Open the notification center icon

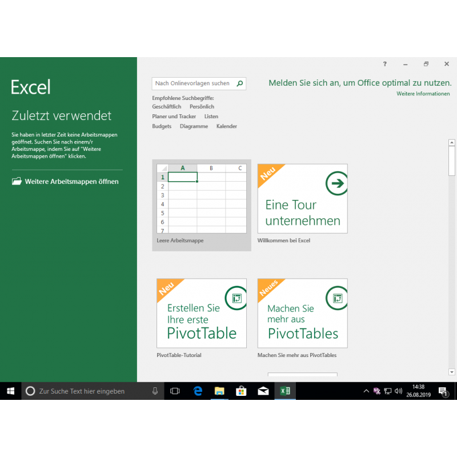coord(443,391)
